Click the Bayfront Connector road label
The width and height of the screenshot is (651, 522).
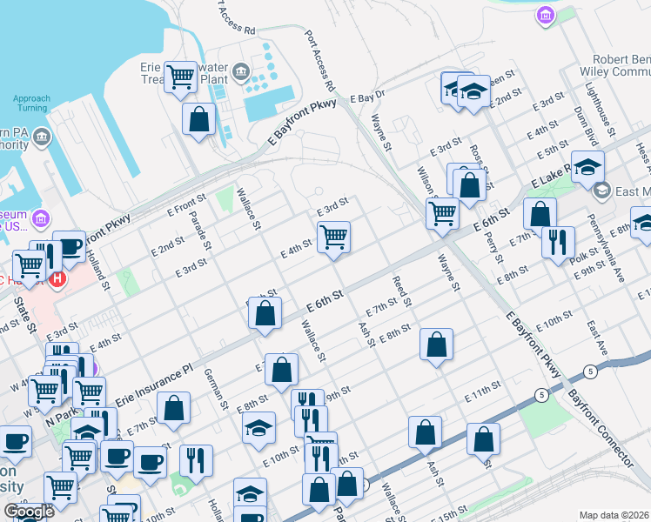[601, 428]
